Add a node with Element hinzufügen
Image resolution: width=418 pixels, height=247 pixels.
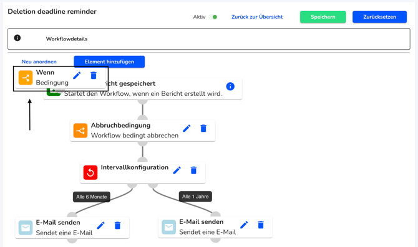[109, 62]
